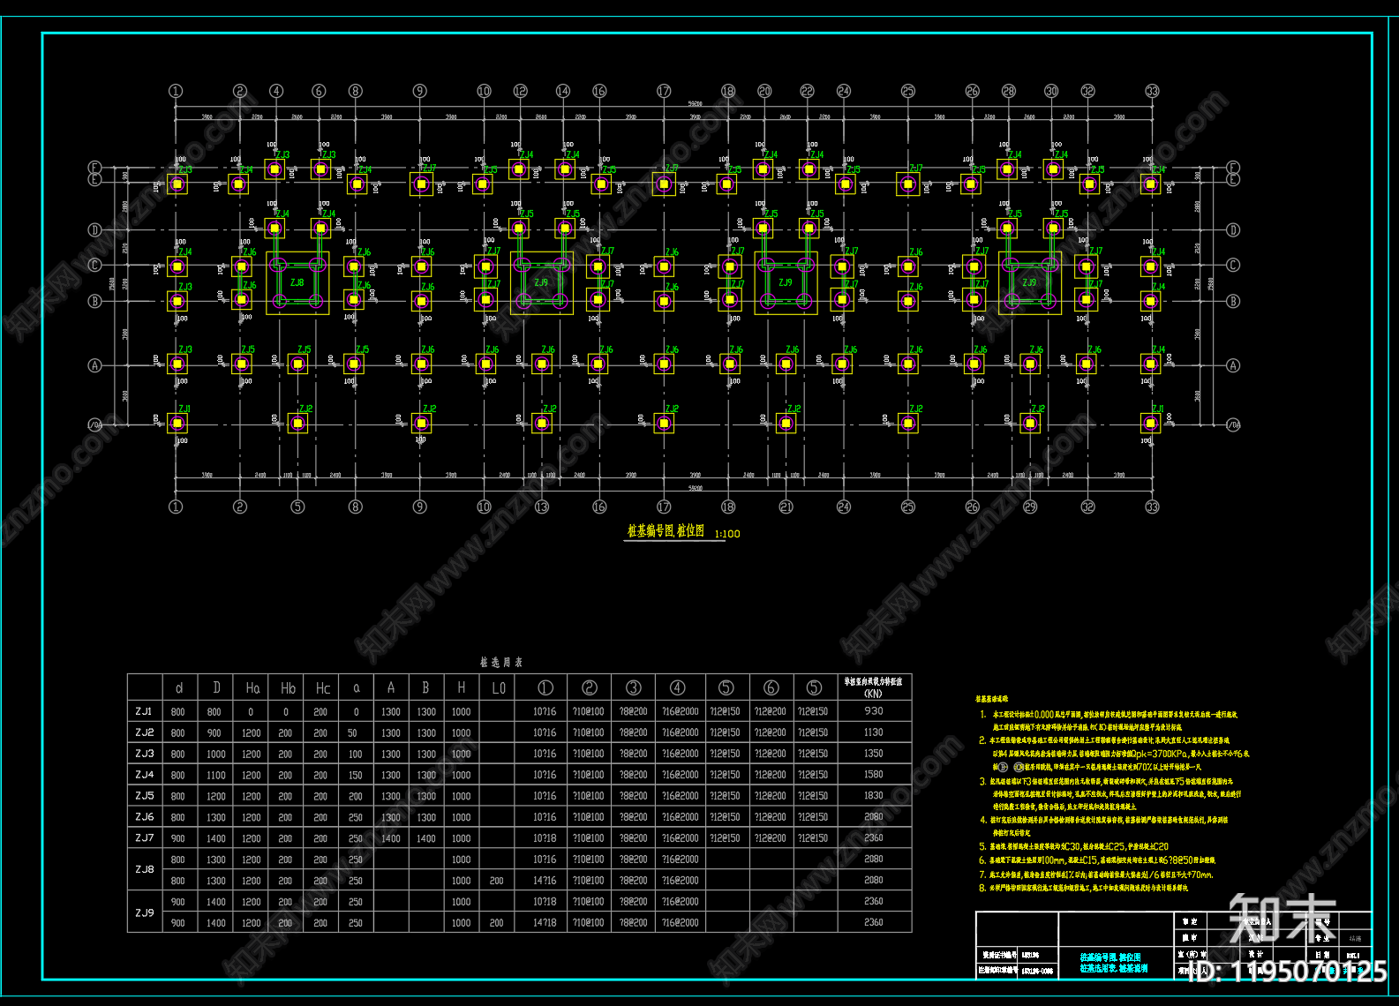Screen dimensions: 1399x1006
Task: Select the 1130 capacity value in row ZJ2
Action: [x=874, y=732]
